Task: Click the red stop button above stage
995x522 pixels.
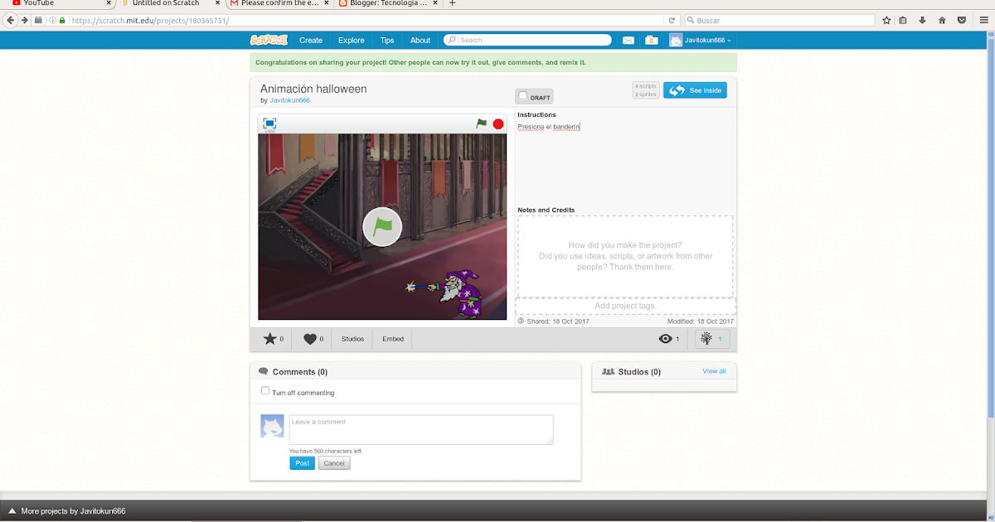Action: (498, 123)
